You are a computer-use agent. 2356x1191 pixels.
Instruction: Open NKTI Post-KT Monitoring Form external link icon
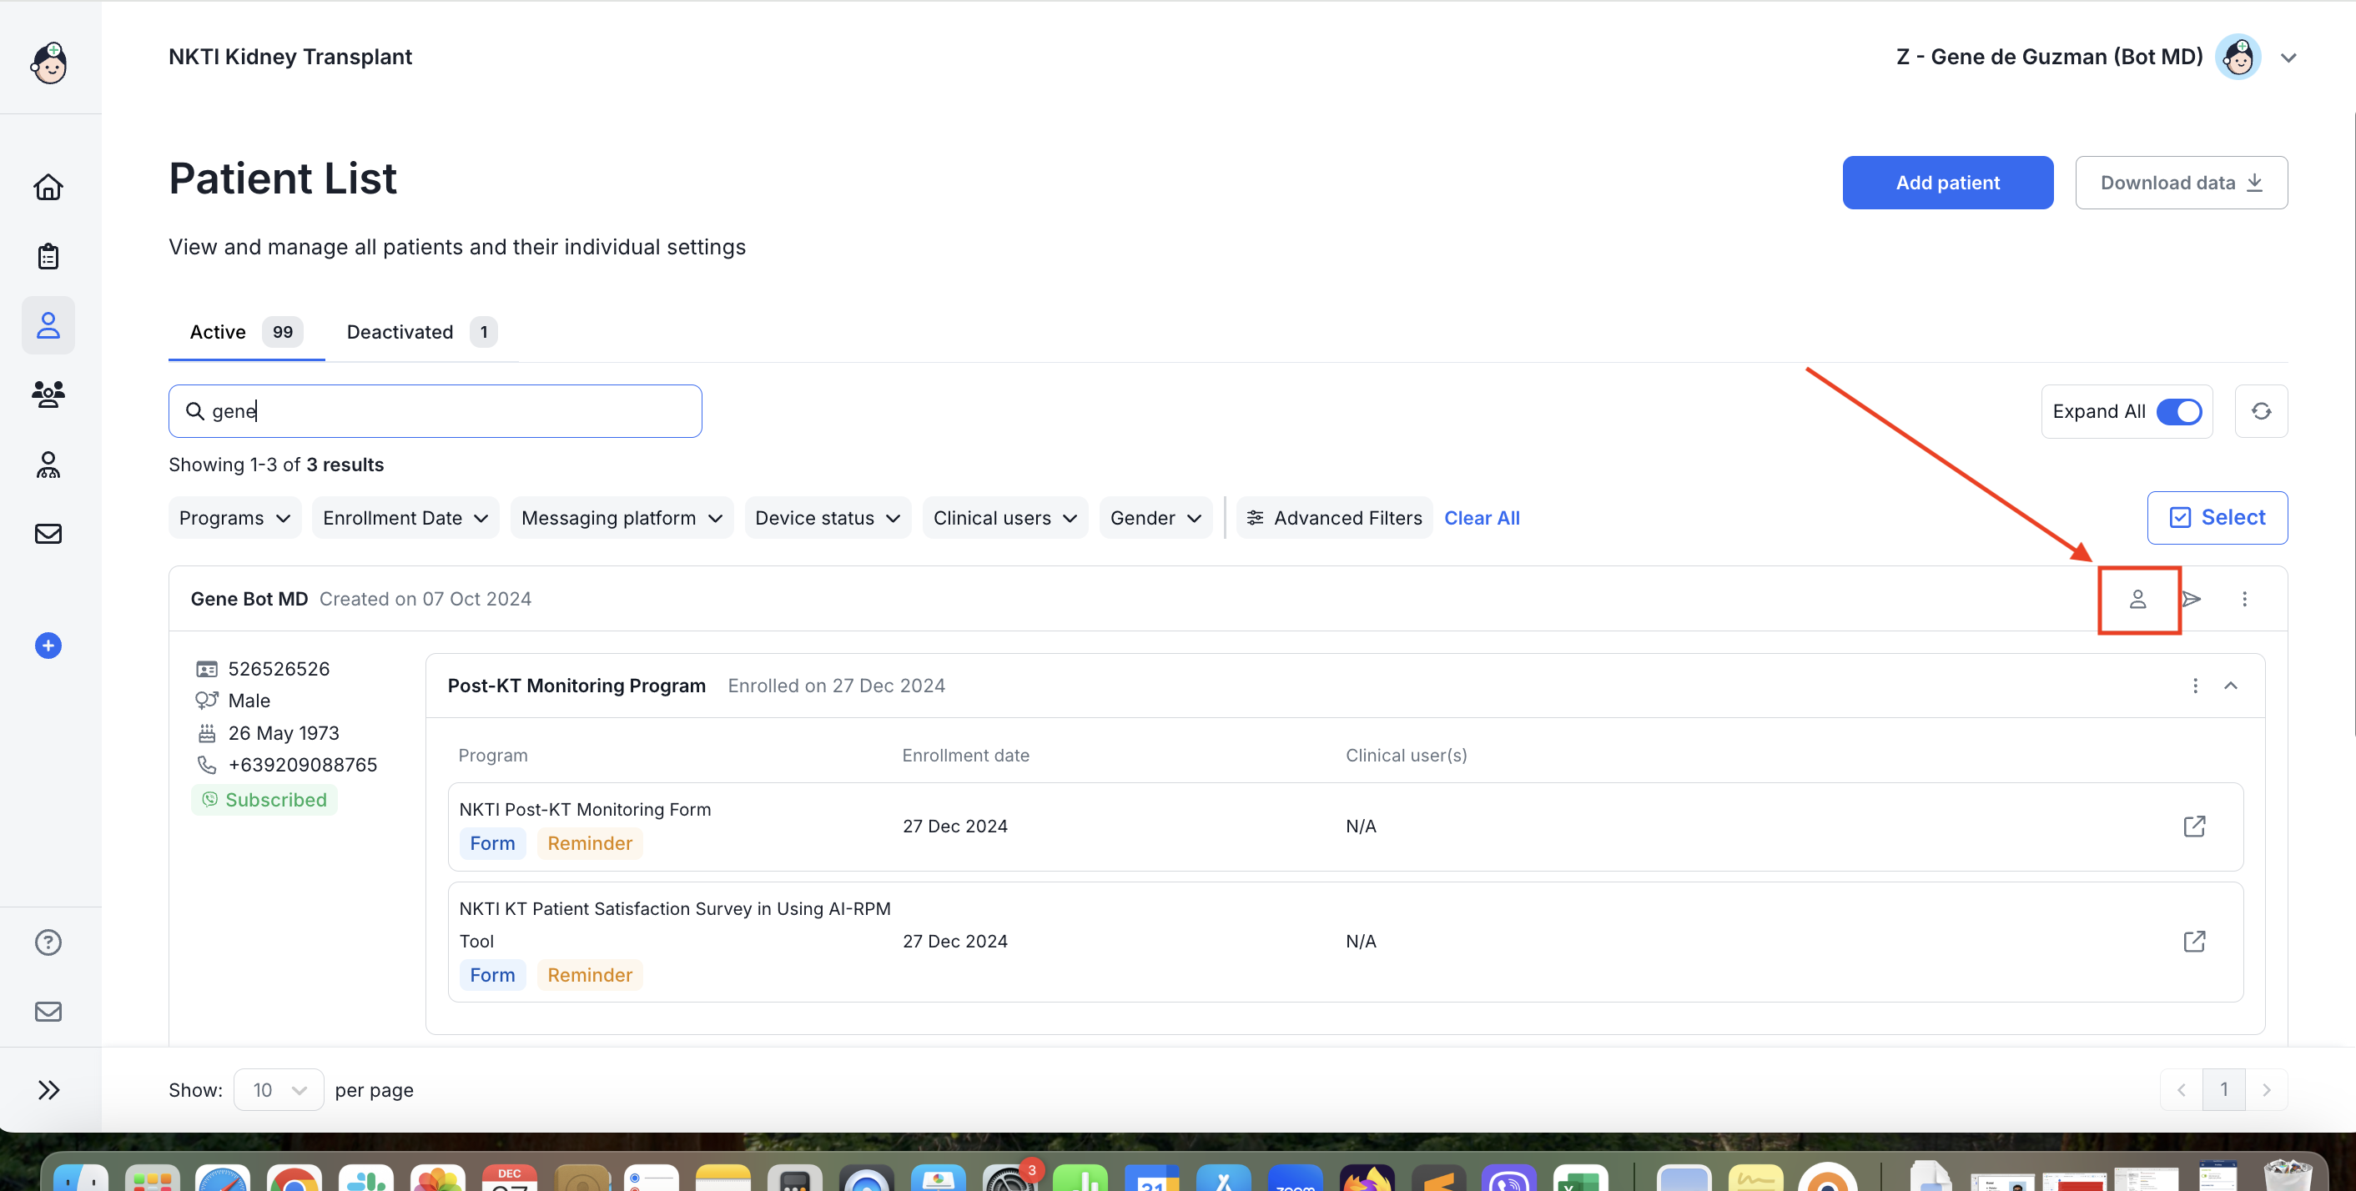pos(2194,827)
